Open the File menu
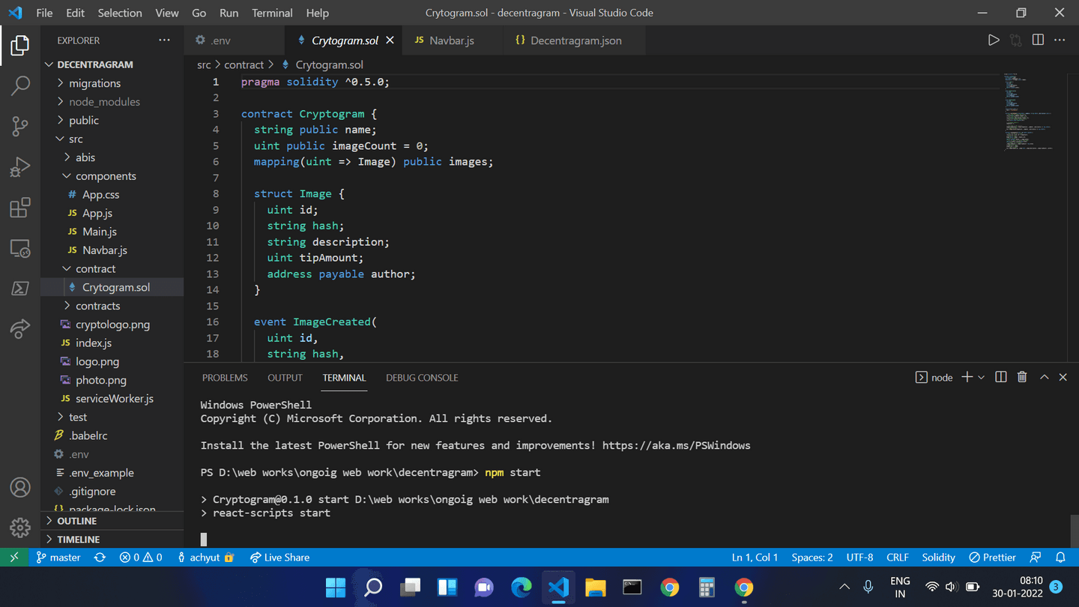This screenshot has height=607, width=1079. coord(44,13)
